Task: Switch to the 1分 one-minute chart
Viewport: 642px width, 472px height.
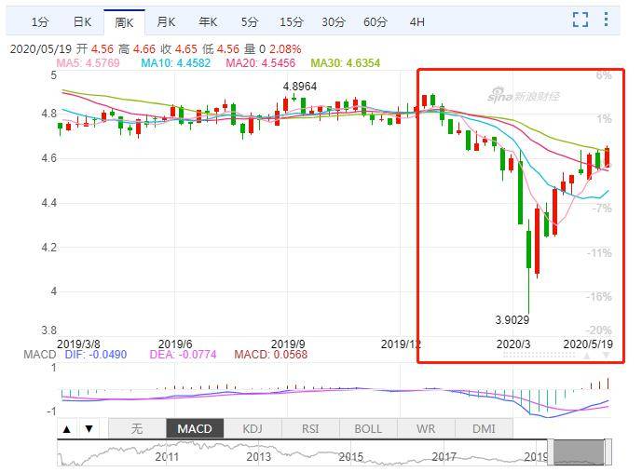Action: point(40,21)
